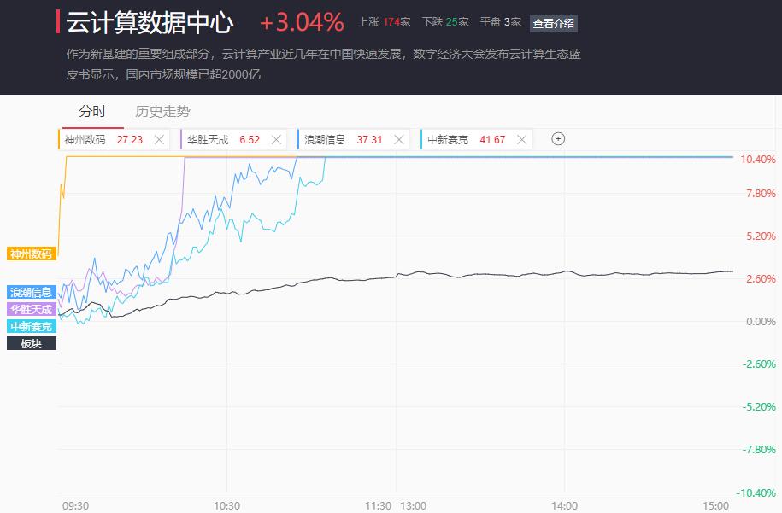Screen dimensions: 782x513
Task: Remove 中新赛克 with its X icon
Action: click(x=521, y=140)
